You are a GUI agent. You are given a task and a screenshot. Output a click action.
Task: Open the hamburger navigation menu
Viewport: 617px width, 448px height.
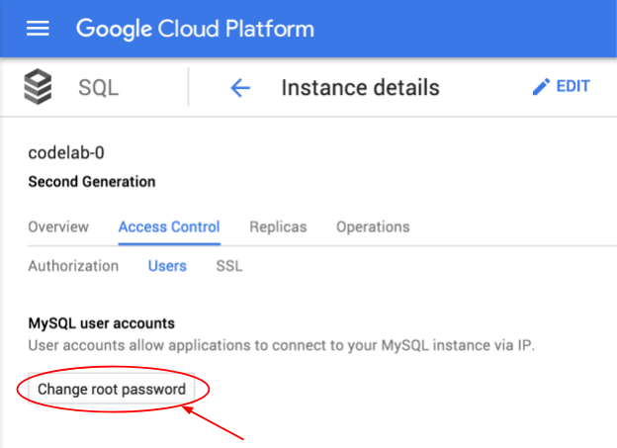click(38, 29)
